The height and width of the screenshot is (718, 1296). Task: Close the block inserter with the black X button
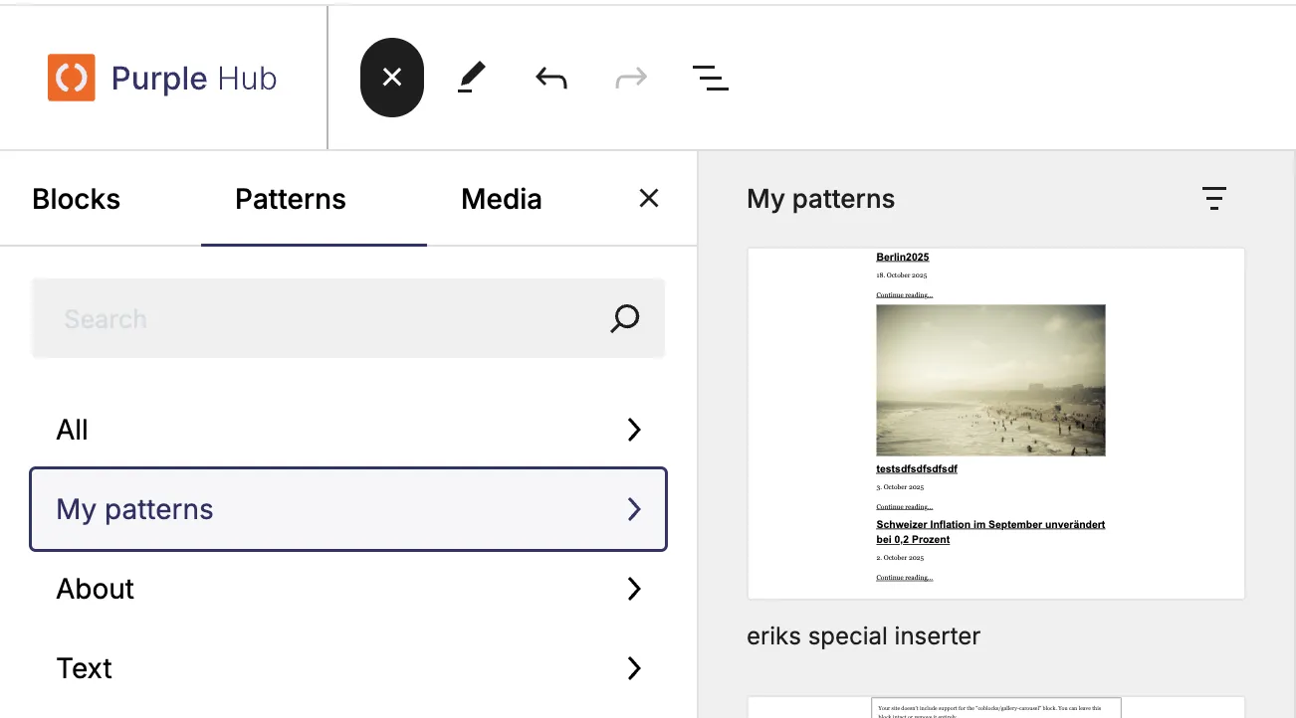[392, 78]
